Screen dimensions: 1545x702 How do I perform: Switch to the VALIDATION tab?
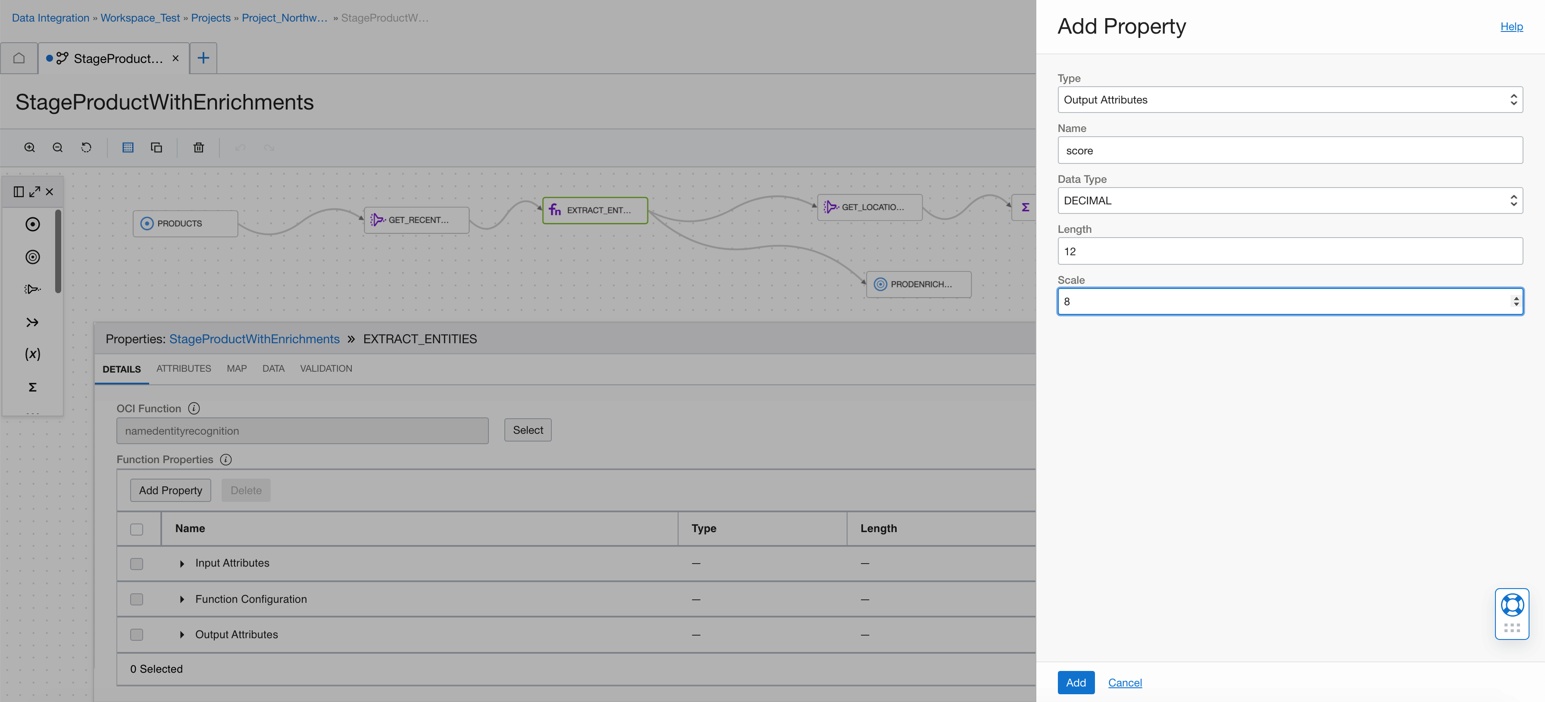click(325, 368)
